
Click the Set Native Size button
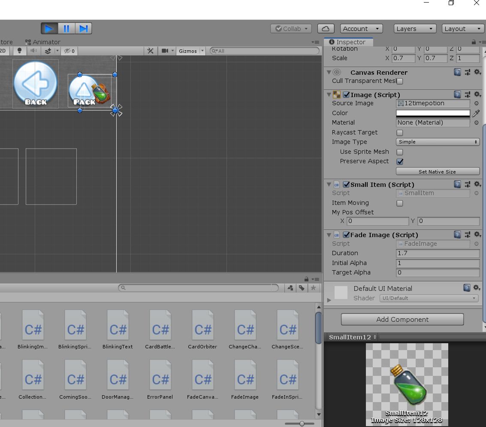click(438, 171)
